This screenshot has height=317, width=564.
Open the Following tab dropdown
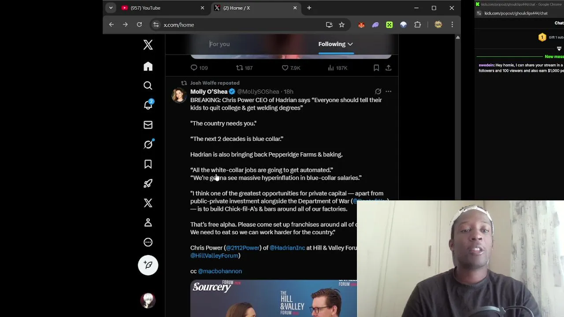tap(336, 44)
